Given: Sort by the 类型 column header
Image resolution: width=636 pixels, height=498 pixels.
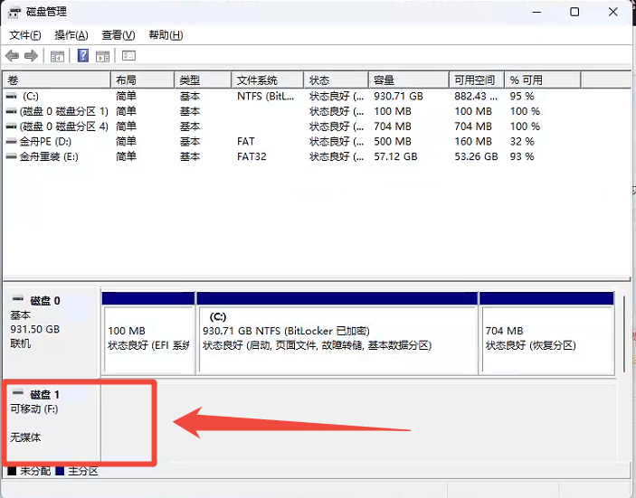Looking at the screenshot, I should click(x=203, y=80).
